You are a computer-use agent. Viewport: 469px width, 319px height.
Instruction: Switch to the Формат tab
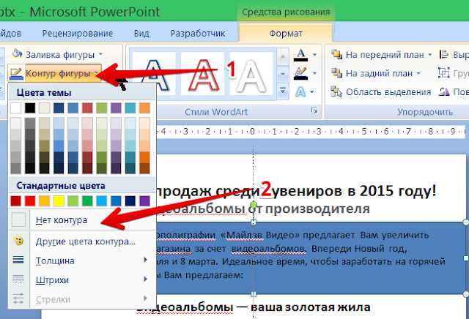pos(286,34)
